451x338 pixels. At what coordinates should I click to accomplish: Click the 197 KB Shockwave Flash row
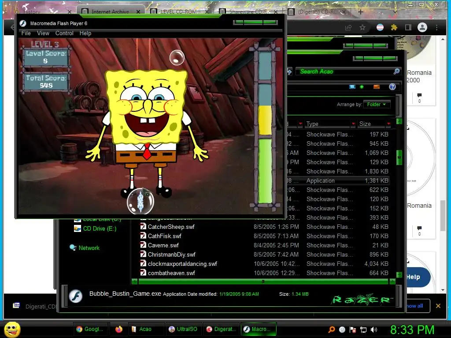coord(338,134)
